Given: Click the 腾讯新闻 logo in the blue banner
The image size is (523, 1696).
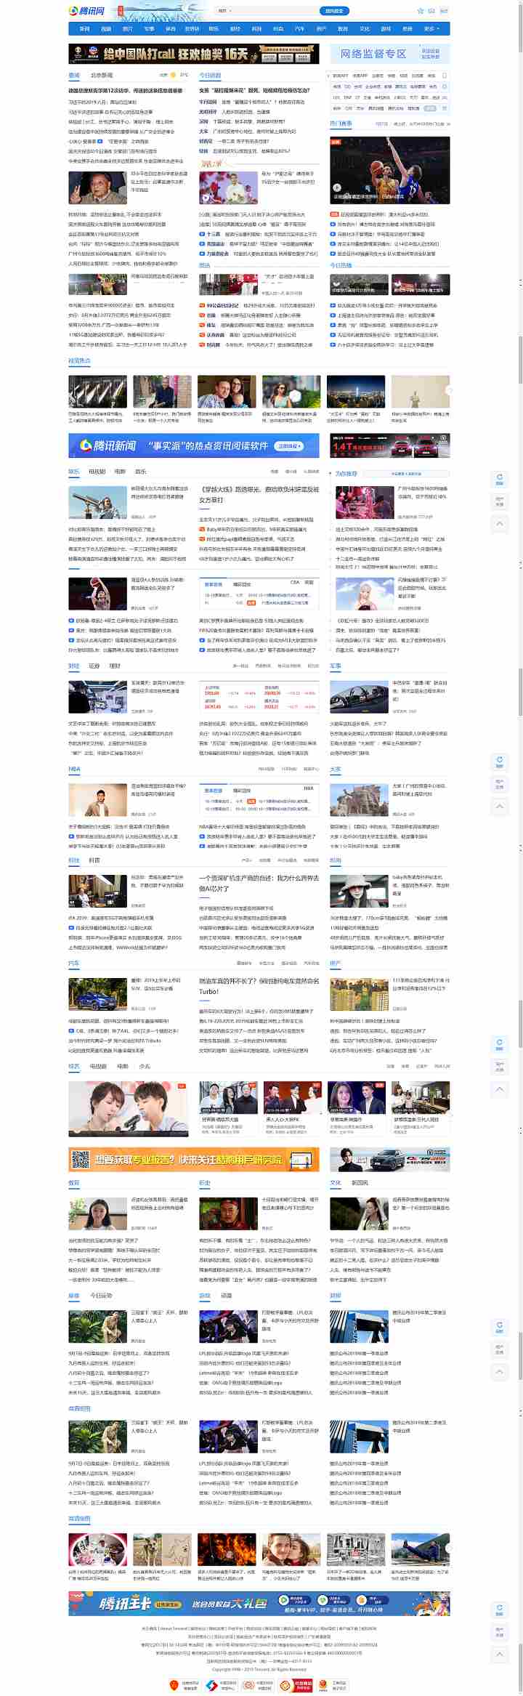Looking at the screenshot, I should click(x=108, y=445).
